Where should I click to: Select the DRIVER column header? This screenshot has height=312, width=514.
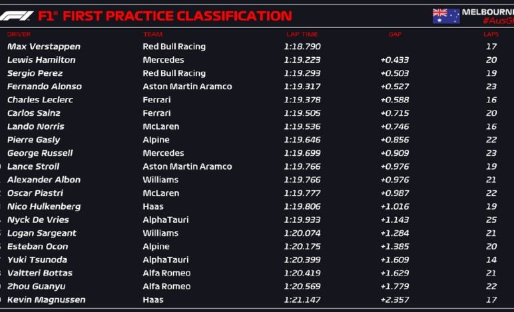point(19,35)
